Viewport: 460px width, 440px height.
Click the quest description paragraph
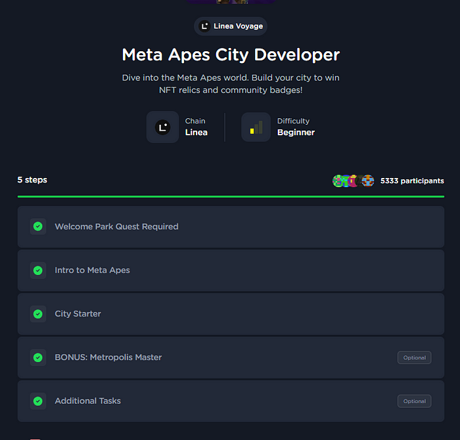coord(231,84)
